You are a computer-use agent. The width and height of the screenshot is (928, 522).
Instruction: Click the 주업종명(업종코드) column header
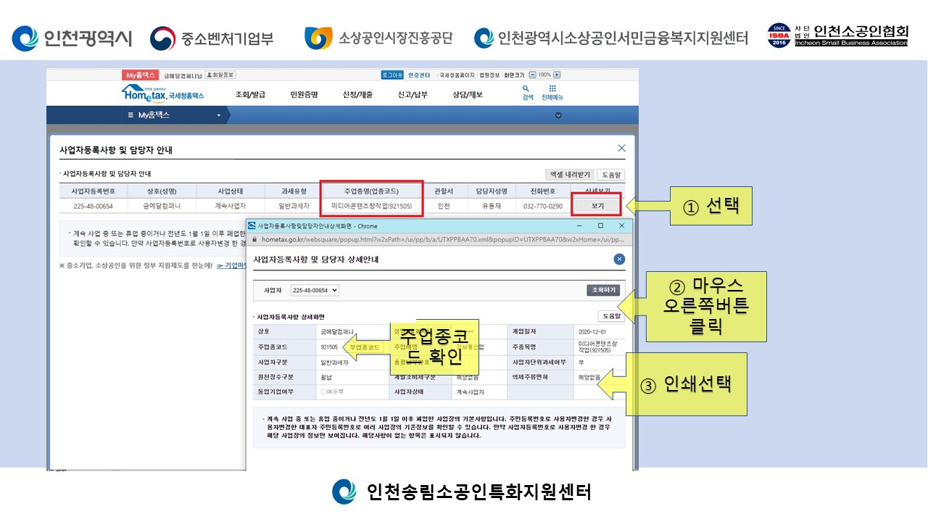tap(371, 191)
